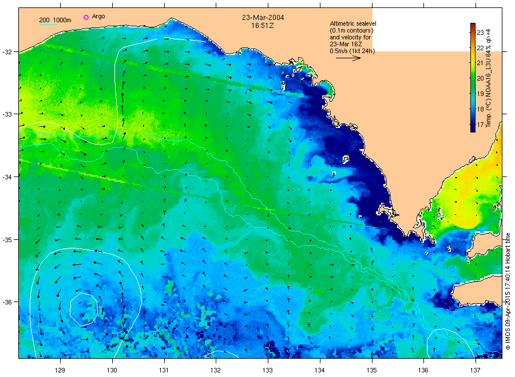The image size is (515, 377).
Task: Click the '0.5m/s (1kt 24h)' velocity label
Action: point(352,51)
